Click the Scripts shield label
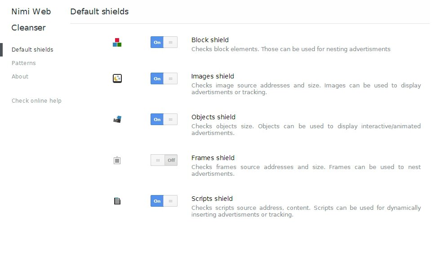This screenshot has width=436, height=278. 212,199
